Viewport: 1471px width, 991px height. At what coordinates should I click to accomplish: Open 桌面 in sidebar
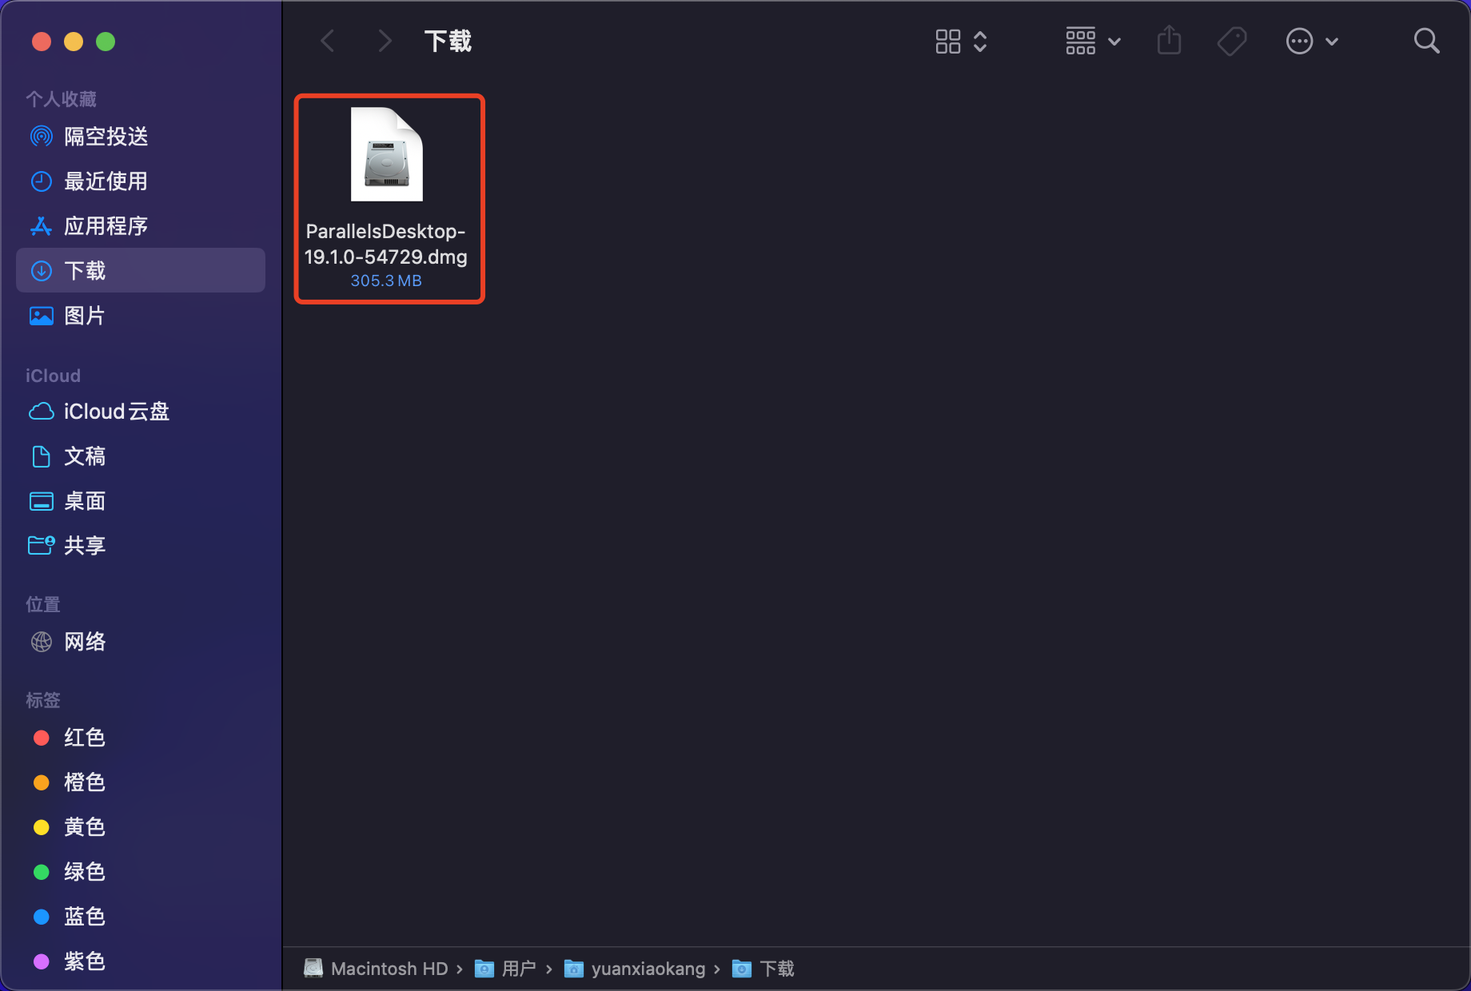coord(141,501)
